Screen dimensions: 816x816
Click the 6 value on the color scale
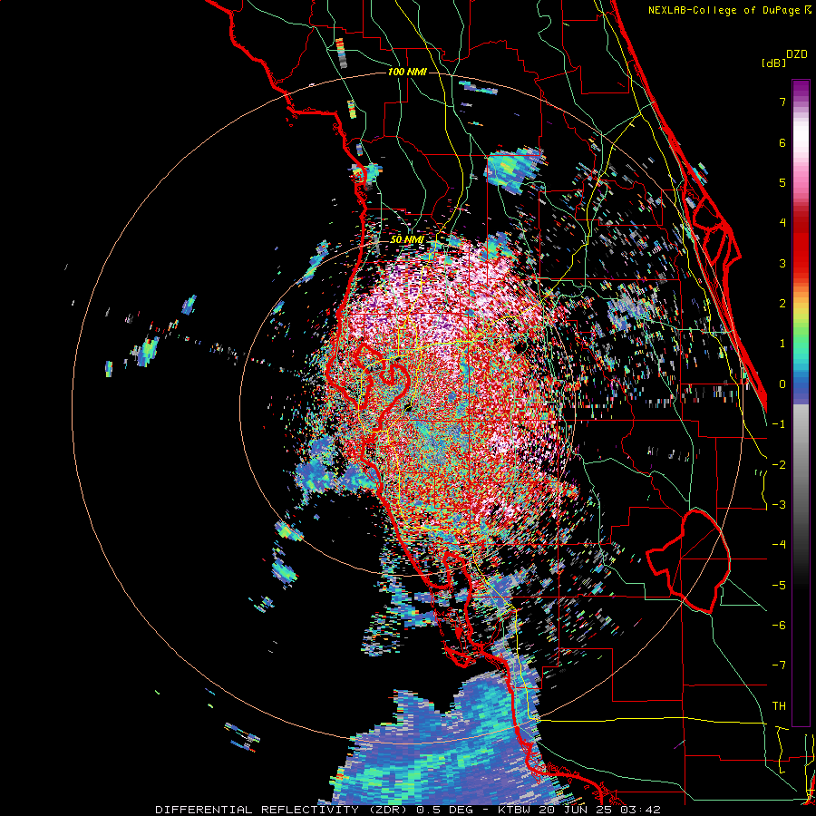[x=782, y=142]
